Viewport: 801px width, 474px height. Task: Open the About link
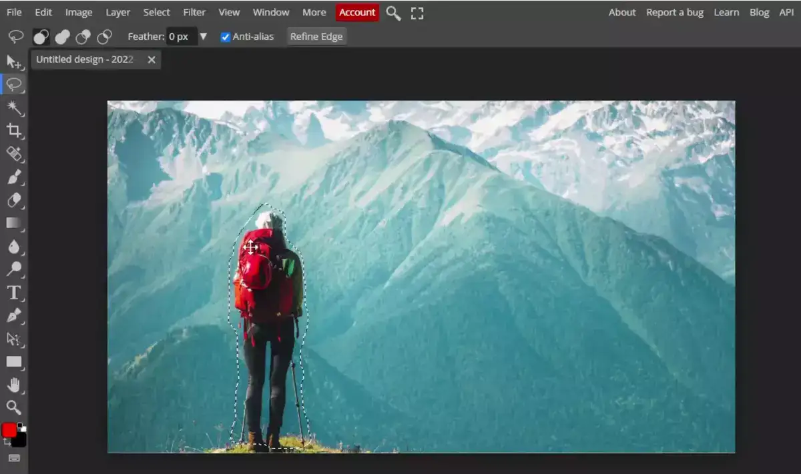622,12
